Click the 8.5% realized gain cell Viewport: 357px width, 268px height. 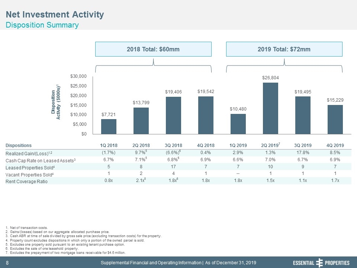click(x=335, y=153)
